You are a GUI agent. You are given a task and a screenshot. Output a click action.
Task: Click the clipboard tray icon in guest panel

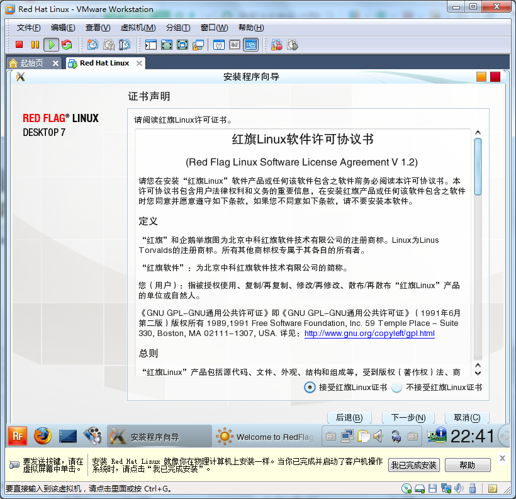pos(364,436)
